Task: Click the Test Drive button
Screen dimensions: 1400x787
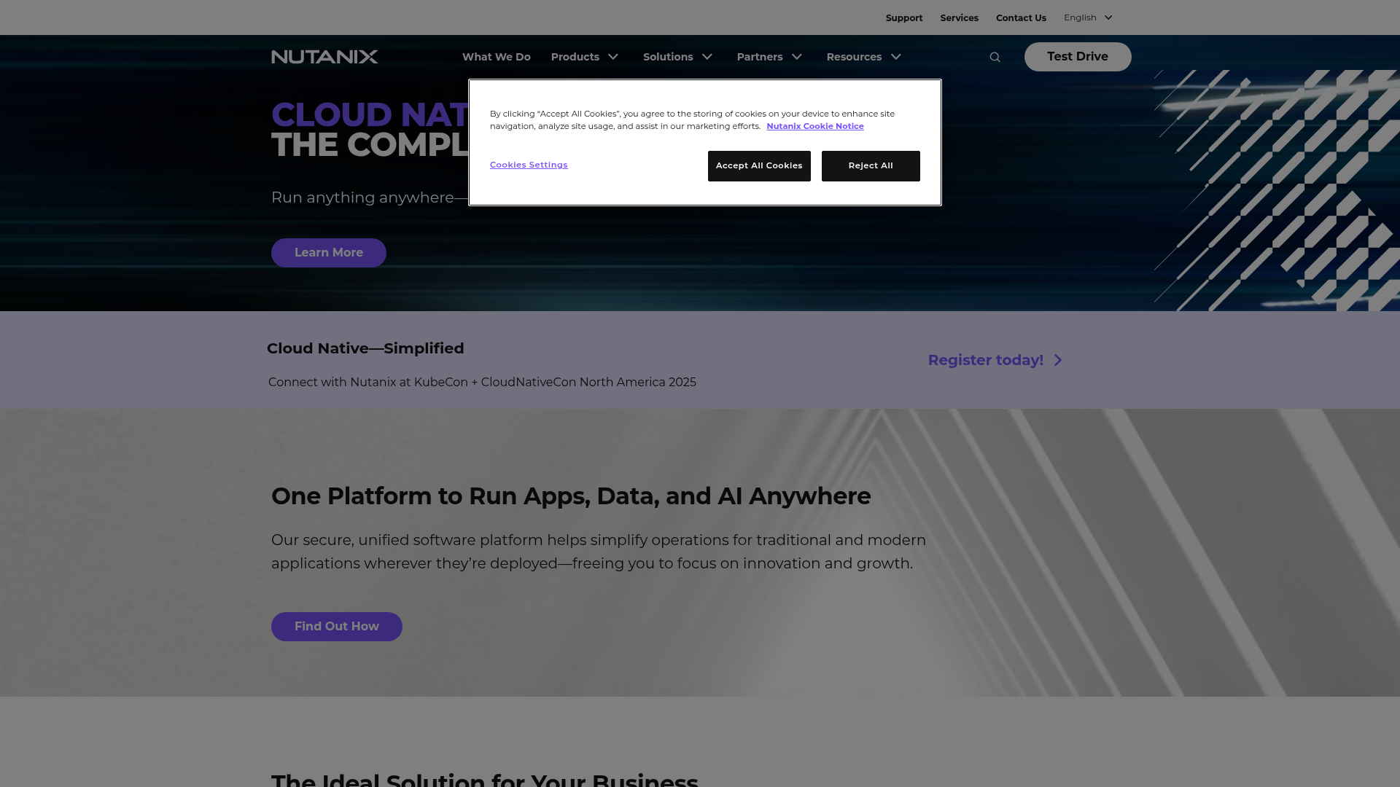Action: point(1078,56)
